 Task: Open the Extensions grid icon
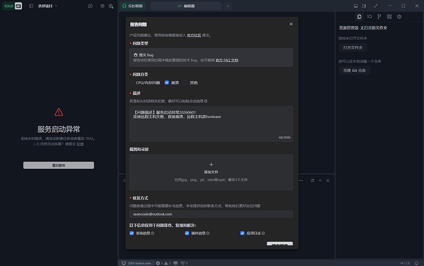click(x=389, y=17)
